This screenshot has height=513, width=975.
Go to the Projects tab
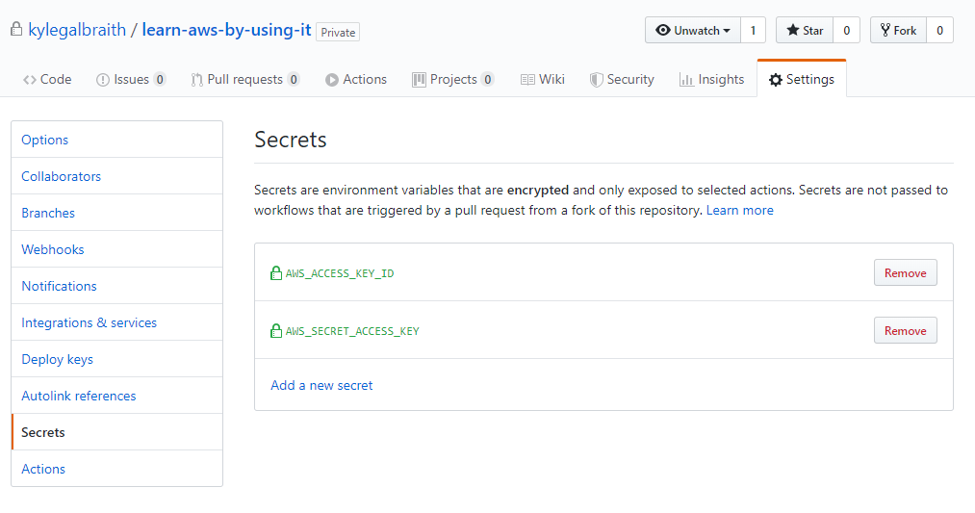(452, 79)
